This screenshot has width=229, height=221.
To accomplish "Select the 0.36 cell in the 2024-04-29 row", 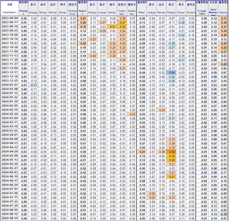I will 161,152.
